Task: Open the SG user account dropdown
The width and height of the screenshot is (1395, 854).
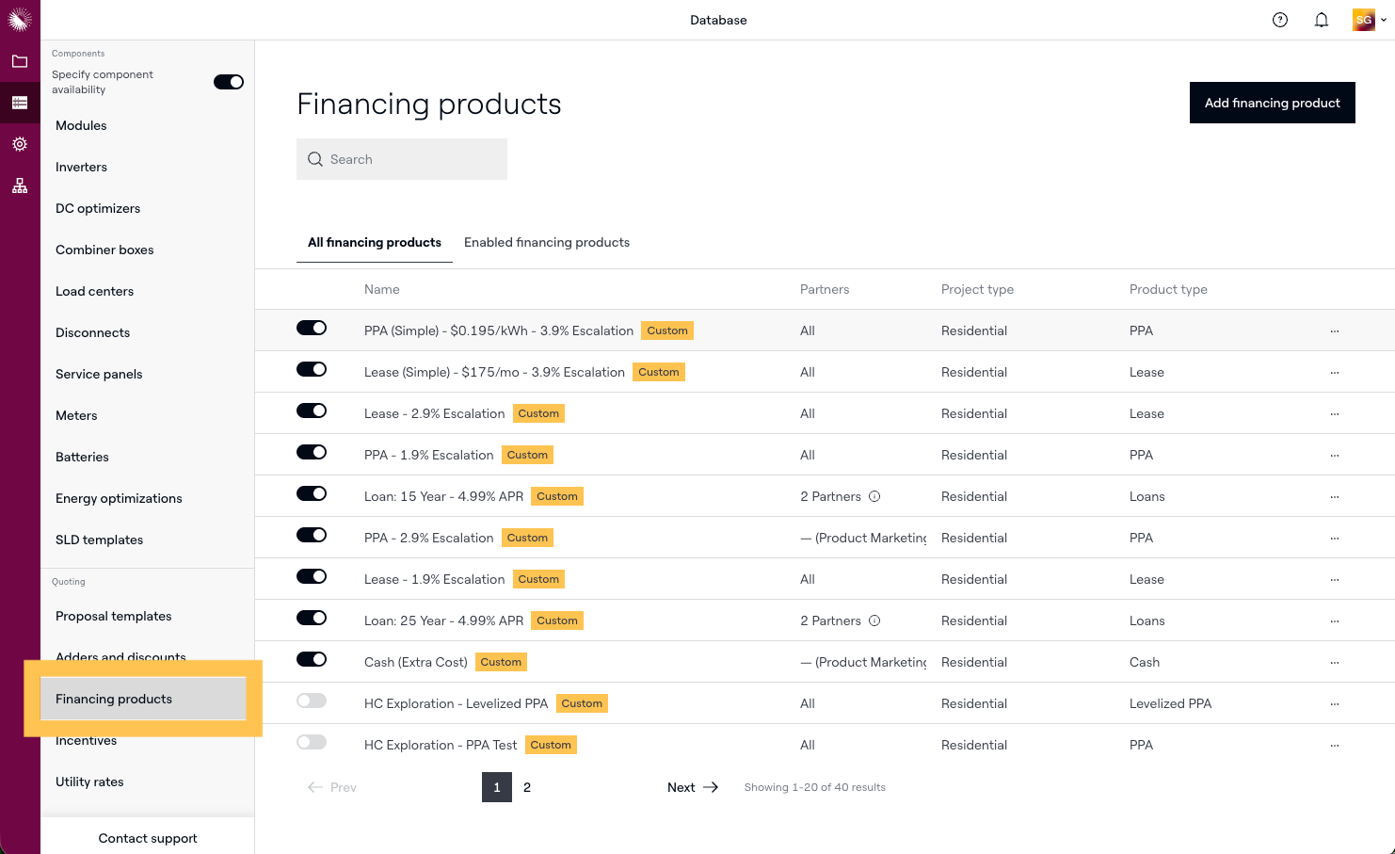Action: pos(1369,20)
